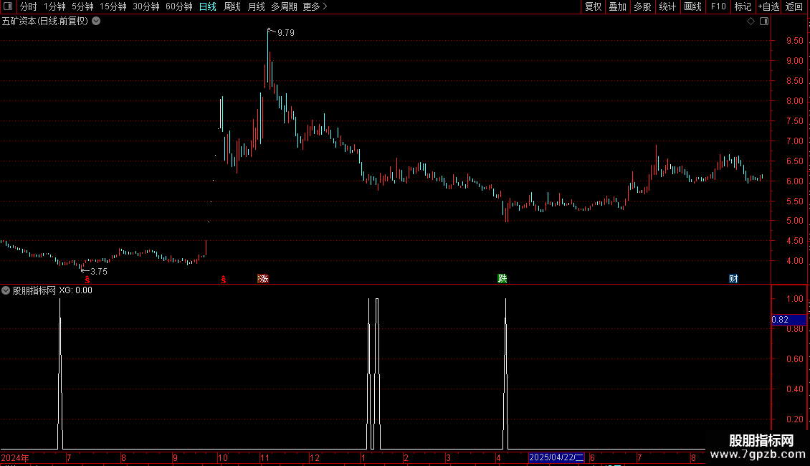Click the 财 financial report marker
Viewport: 810px width, 466px height.
[733, 278]
